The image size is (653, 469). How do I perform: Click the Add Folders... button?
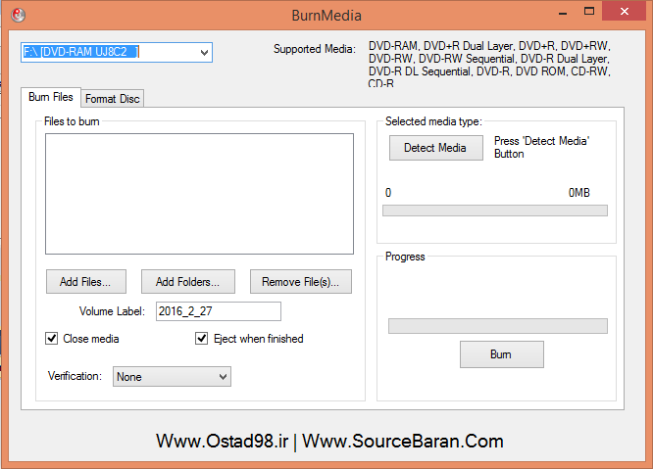(187, 282)
